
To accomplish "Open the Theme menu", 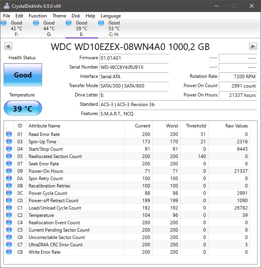I will point(59,16).
